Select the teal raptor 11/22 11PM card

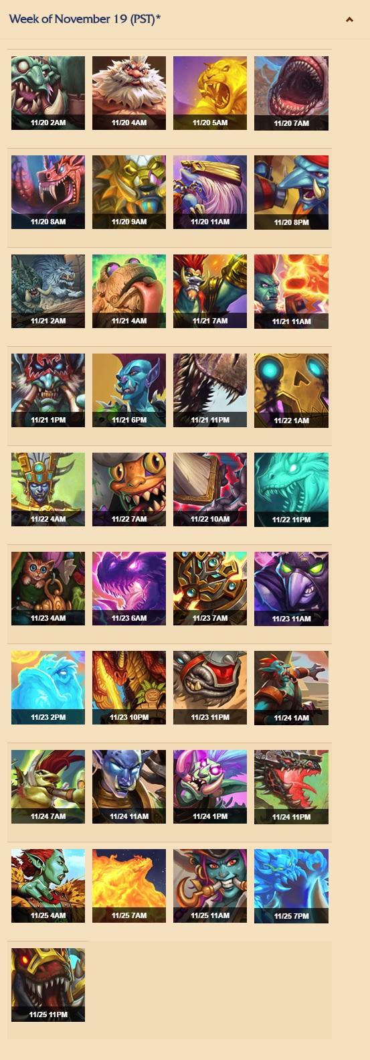291,489
